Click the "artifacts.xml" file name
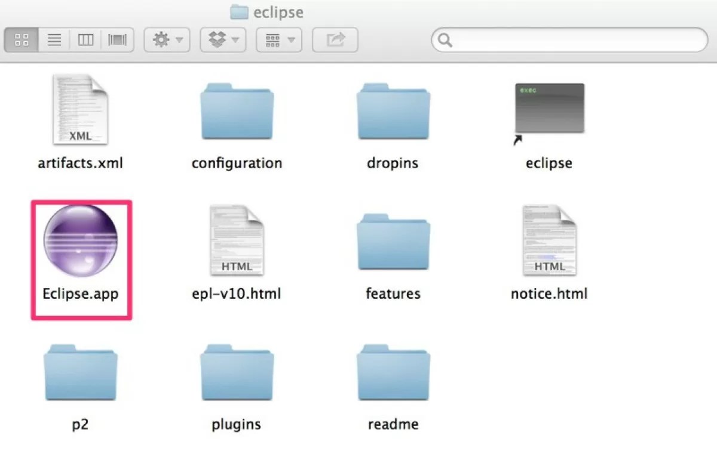The image size is (717, 476). pos(81,163)
